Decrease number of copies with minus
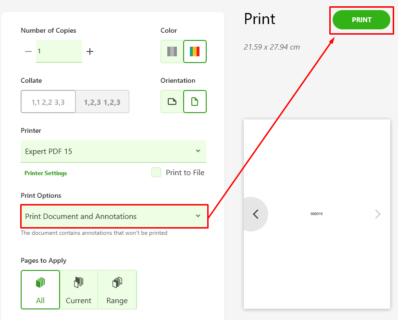 pyautogui.click(x=28, y=51)
